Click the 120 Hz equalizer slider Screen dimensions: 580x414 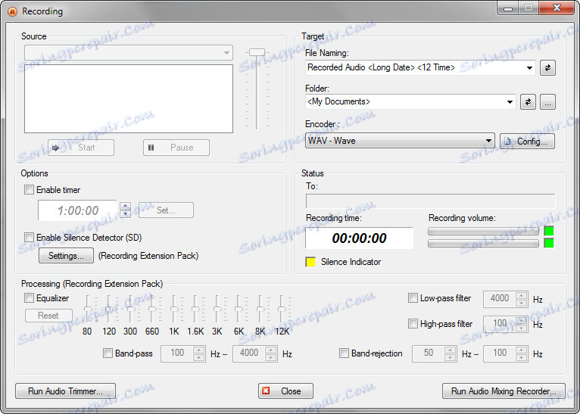pyautogui.click(x=109, y=310)
